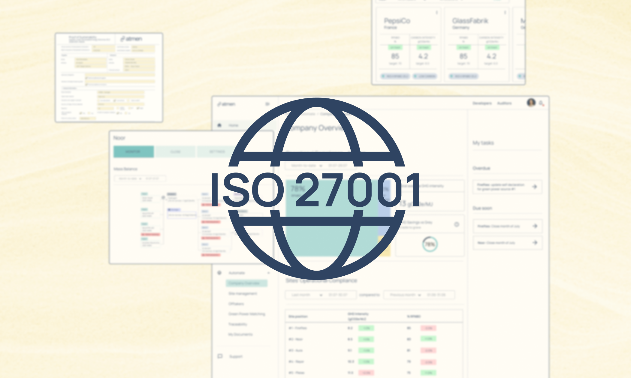
Task: Open the user profile avatar
Action: coord(531,103)
